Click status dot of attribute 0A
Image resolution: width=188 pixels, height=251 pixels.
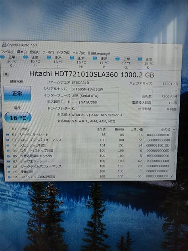tap(9, 177)
